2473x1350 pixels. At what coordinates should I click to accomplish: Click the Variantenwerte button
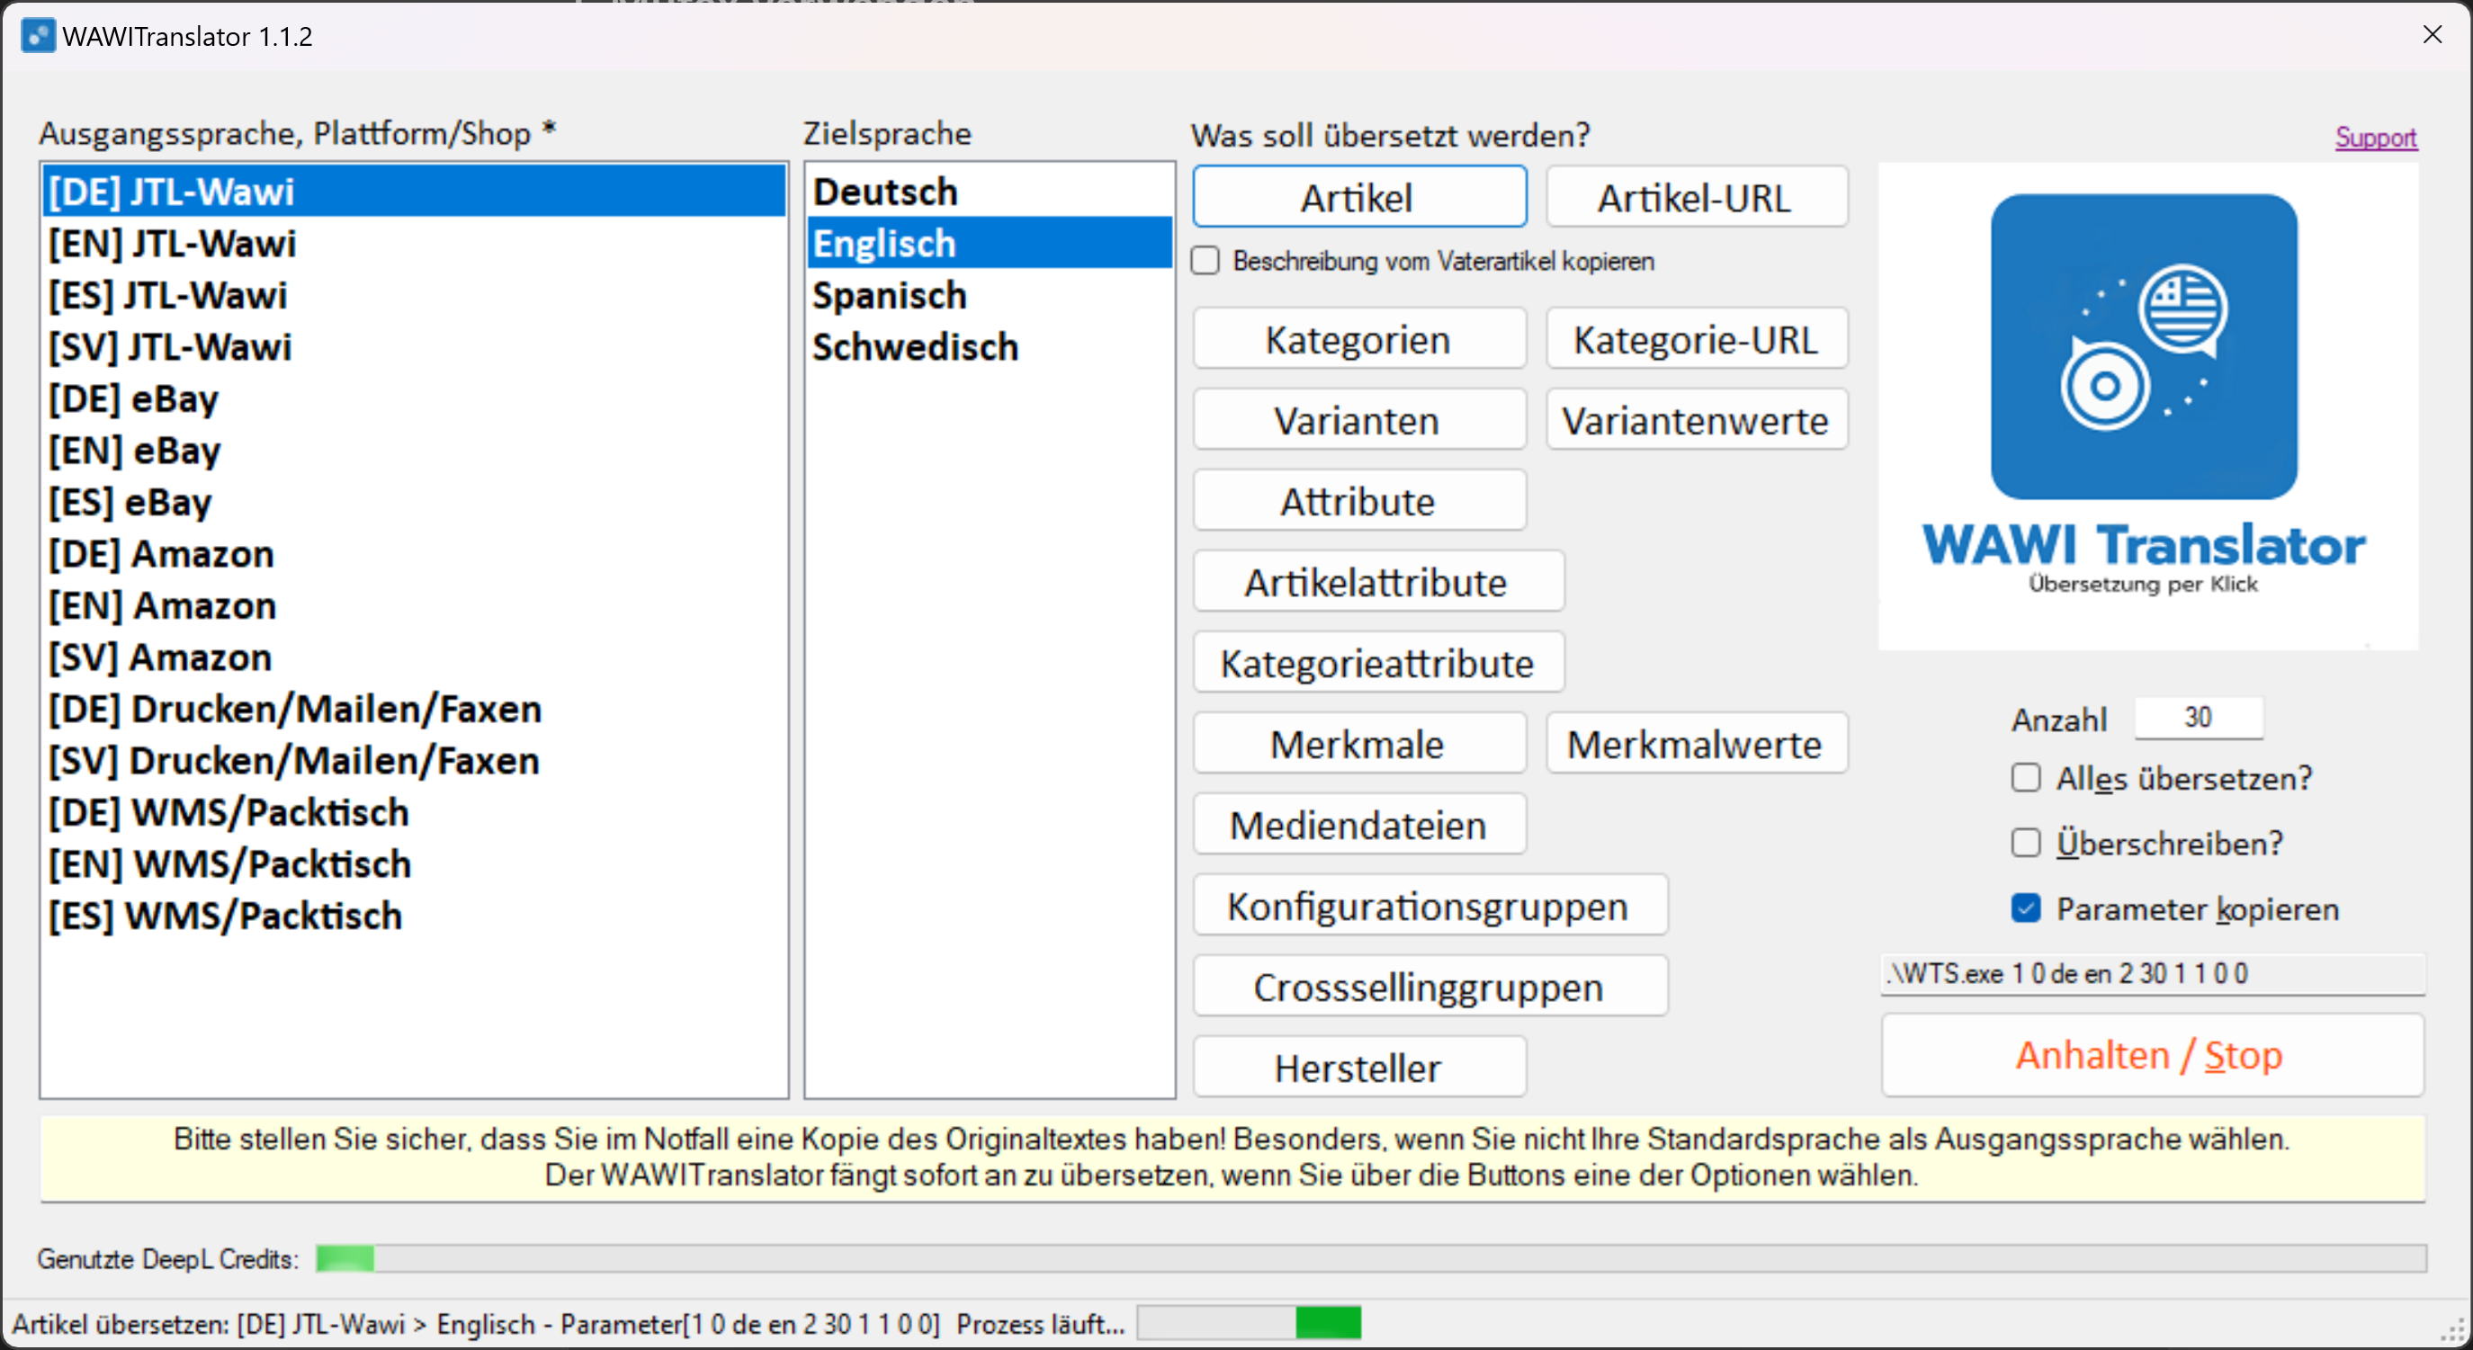[x=1697, y=420]
